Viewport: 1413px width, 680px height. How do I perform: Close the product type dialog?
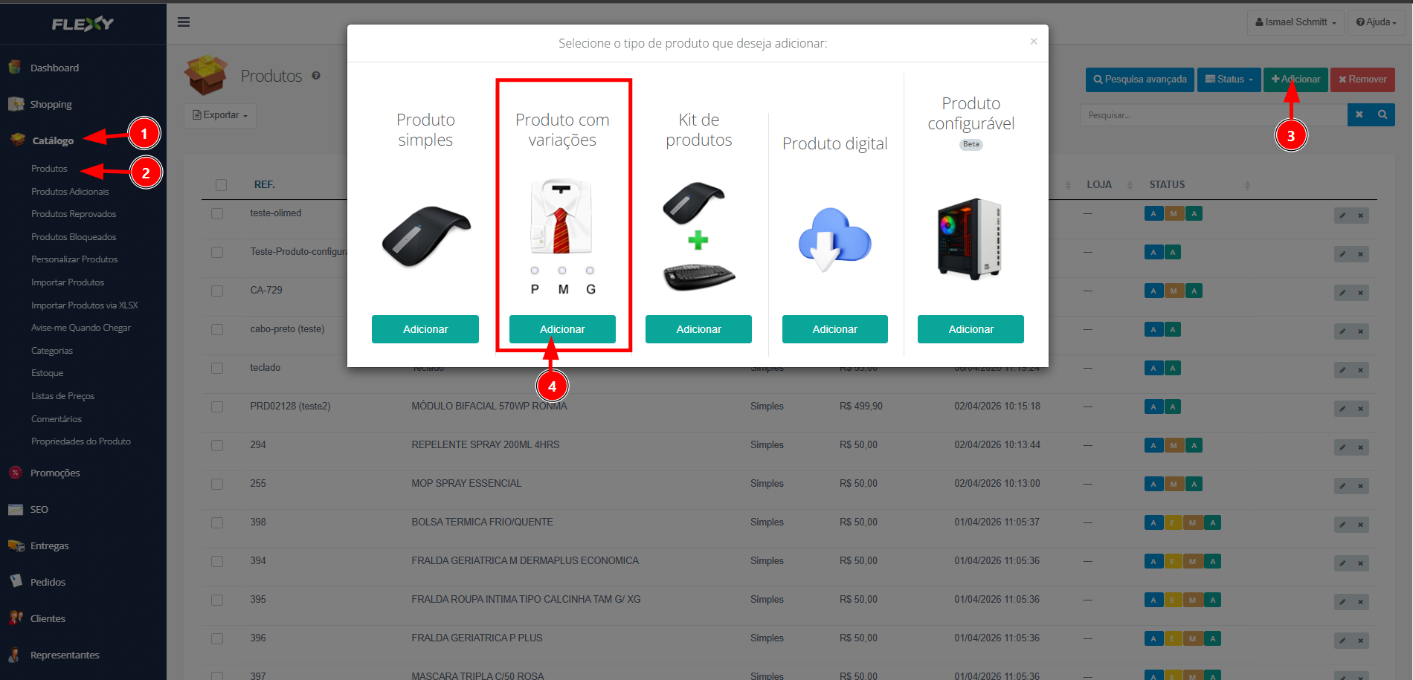pyautogui.click(x=1033, y=42)
